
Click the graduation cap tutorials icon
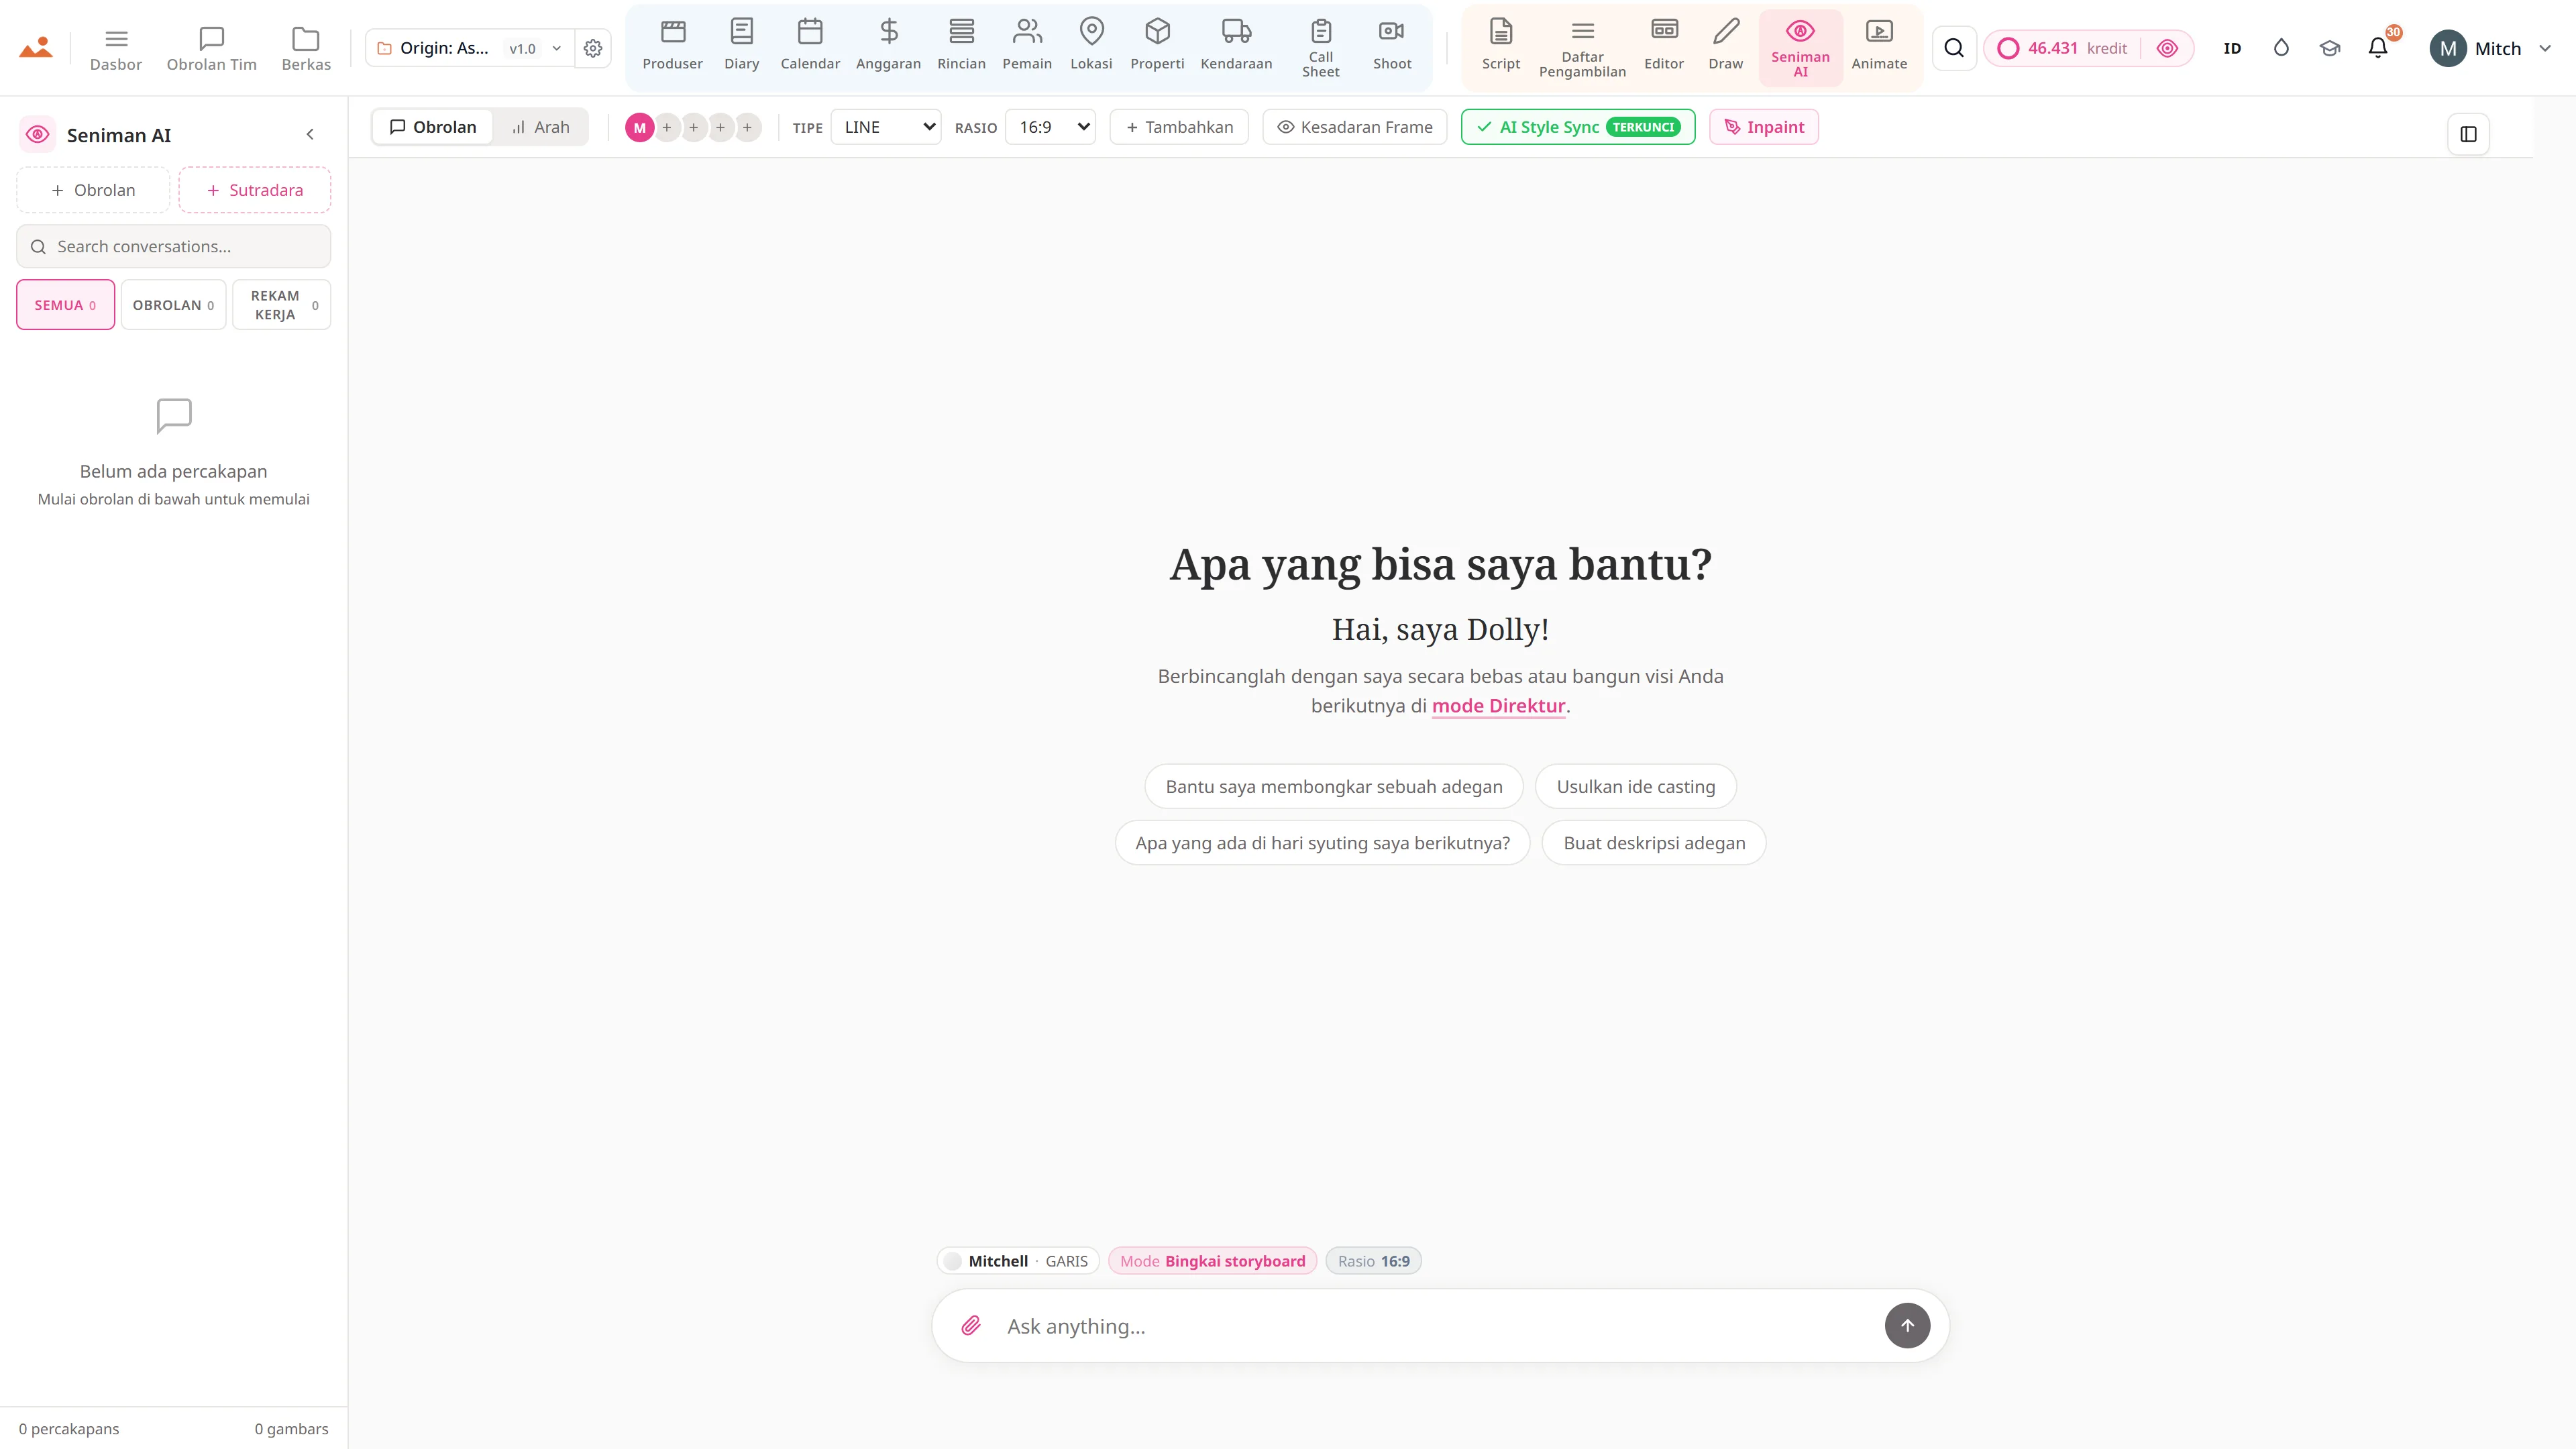[x=2330, y=48]
